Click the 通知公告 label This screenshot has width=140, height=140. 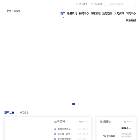point(9,112)
